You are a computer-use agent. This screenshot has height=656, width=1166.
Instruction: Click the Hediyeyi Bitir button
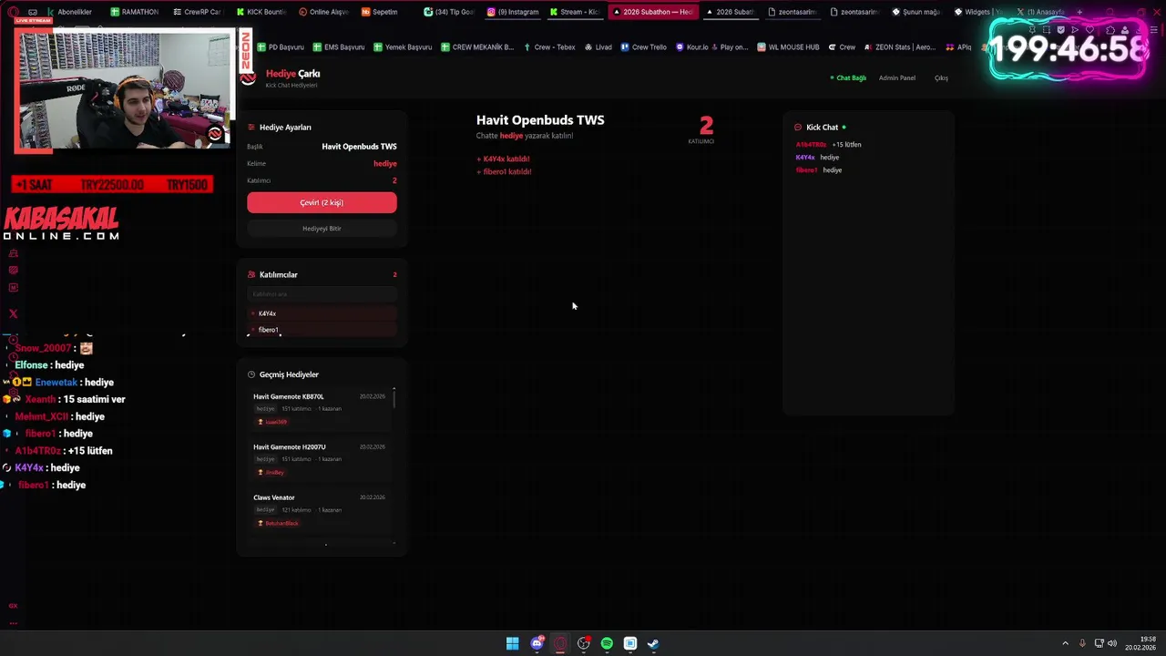pos(322,229)
